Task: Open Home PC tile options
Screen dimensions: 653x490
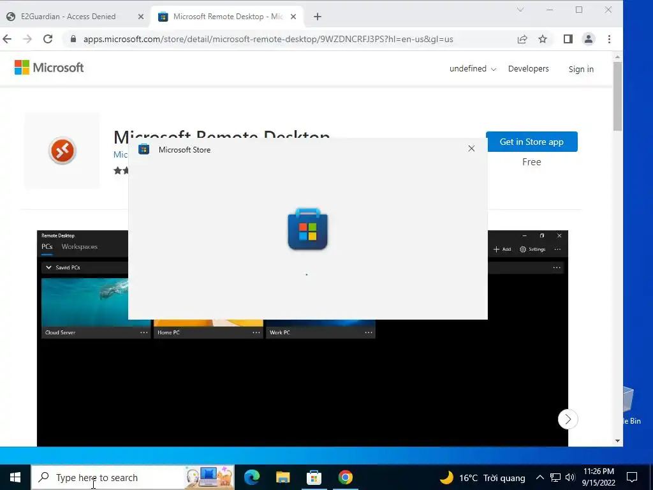Action: coord(256,332)
